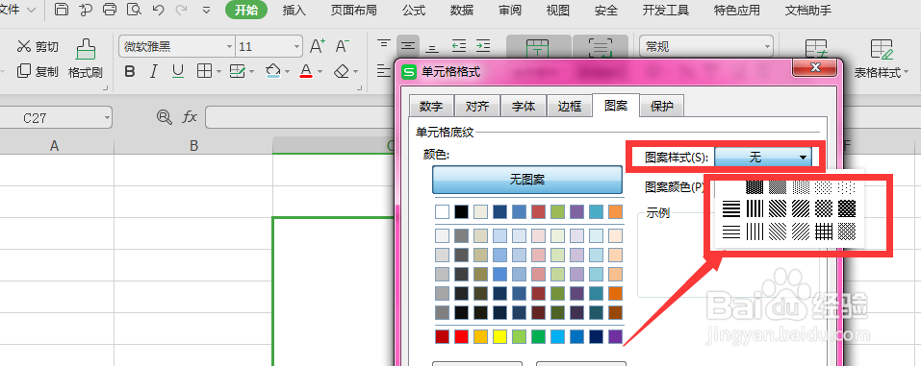Open the font color dropdown arrow

tap(320, 72)
